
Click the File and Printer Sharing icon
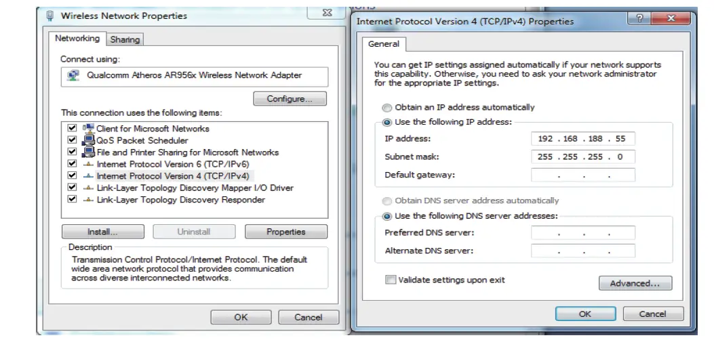(x=88, y=152)
